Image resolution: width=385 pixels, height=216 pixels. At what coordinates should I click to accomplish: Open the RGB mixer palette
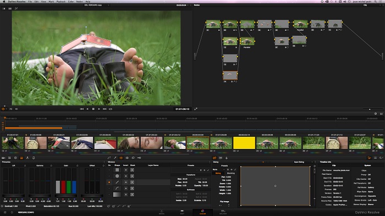pyautogui.click(x=28, y=158)
